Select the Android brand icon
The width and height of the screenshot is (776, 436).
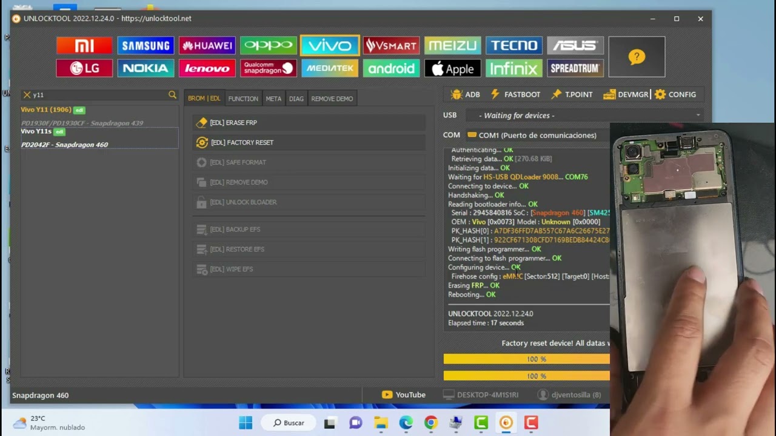[x=391, y=68]
